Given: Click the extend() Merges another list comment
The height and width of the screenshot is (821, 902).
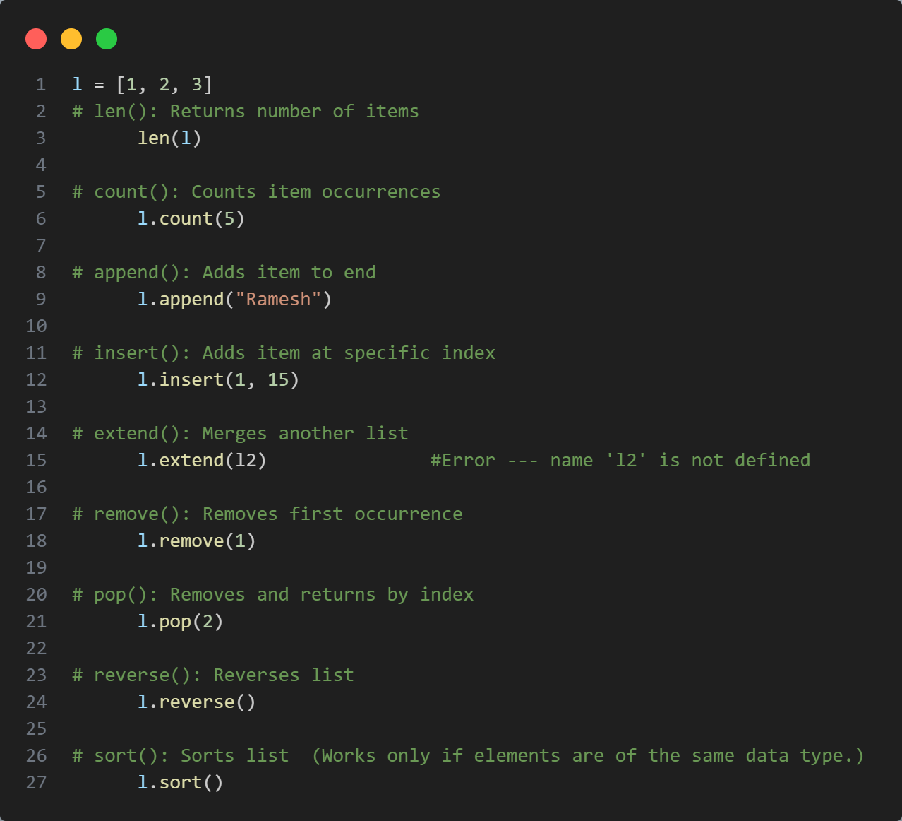Looking at the screenshot, I should (x=240, y=434).
